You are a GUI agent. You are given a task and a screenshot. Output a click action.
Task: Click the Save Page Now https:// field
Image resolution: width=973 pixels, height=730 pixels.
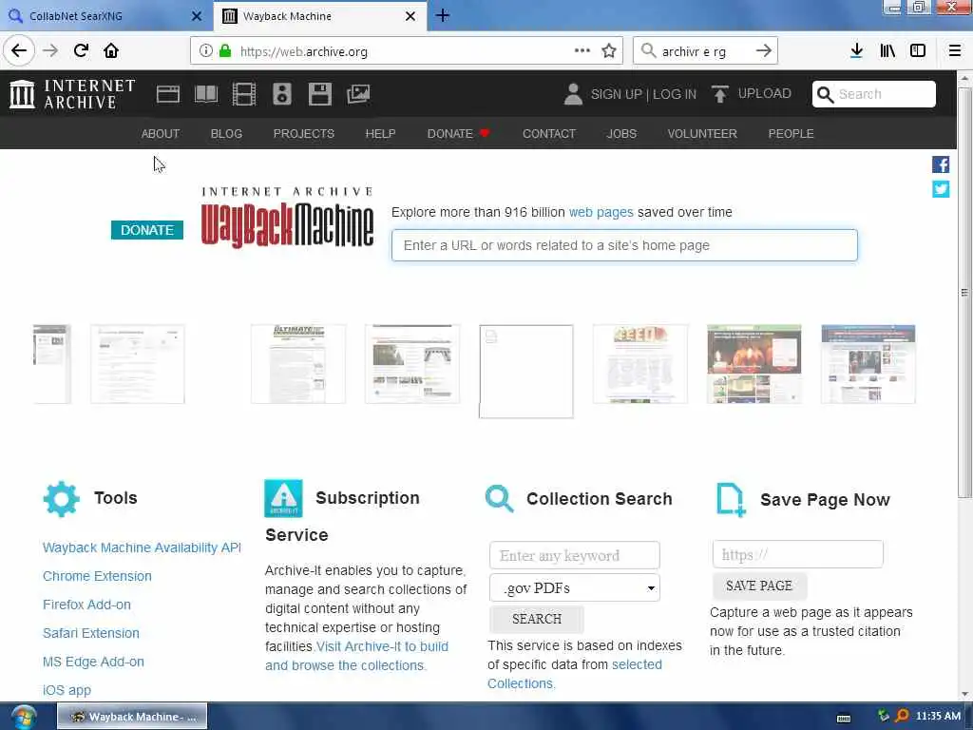tap(798, 554)
